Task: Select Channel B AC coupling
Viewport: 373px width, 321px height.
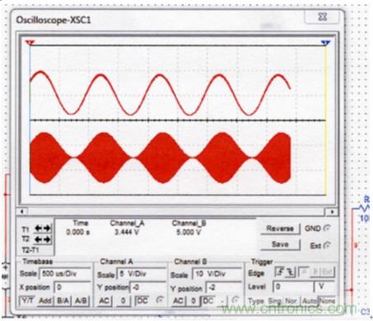Action: pyautogui.click(x=178, y=300)
